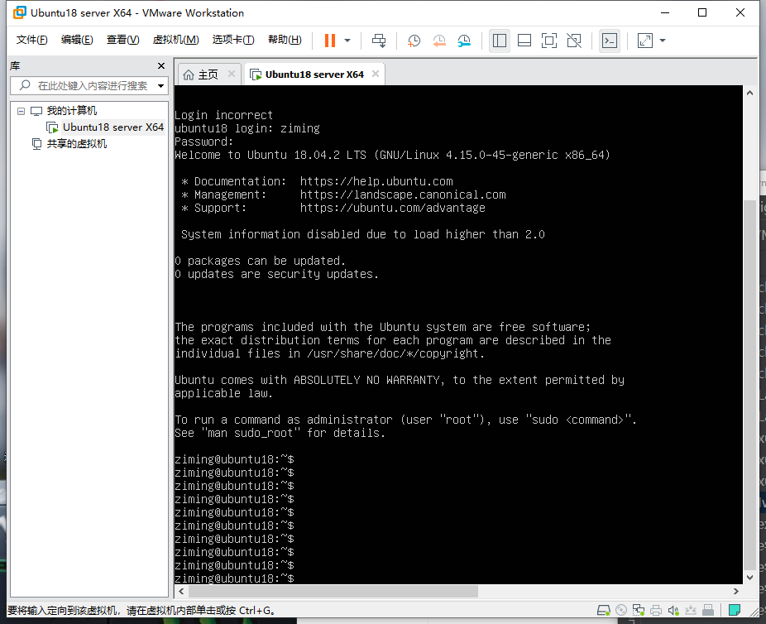Click the stretch guest display icon
This screenshot has width=766, height=624.
point(645,41)
